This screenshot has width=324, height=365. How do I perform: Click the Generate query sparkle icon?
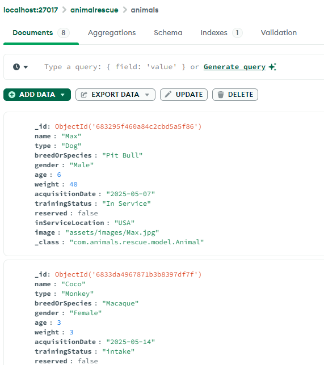click(x=272, y=67)
